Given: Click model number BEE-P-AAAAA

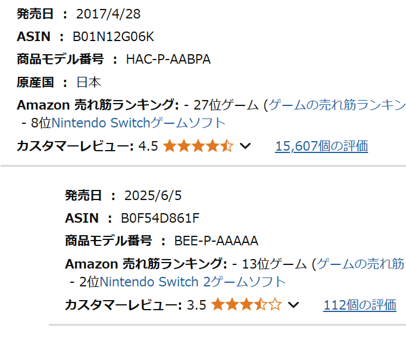Looking at the screenshot, I should coord(216,241).
